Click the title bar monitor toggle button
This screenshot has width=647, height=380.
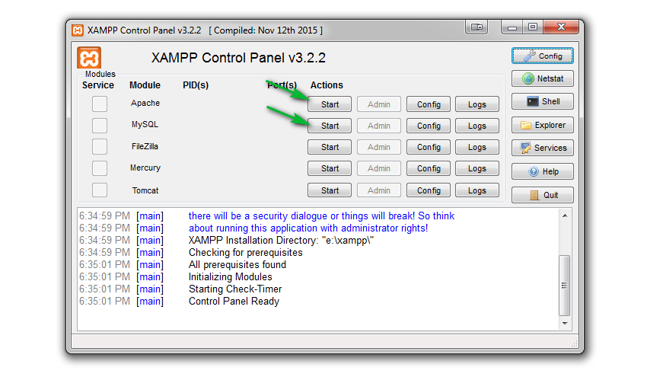point(476,27)
